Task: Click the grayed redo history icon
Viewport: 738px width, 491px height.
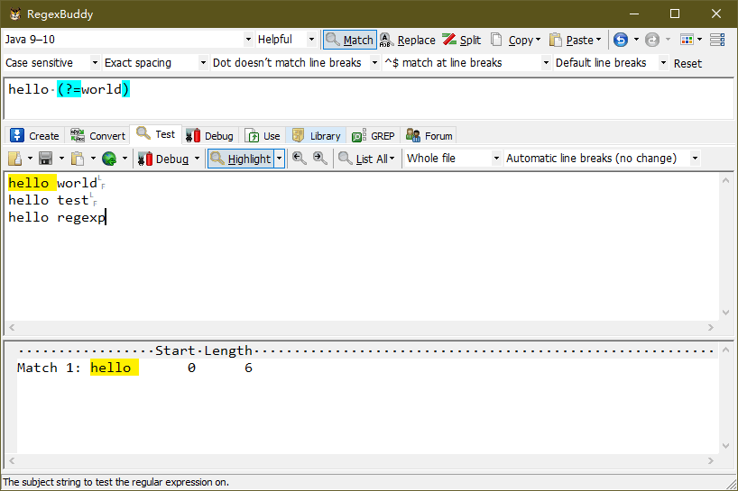Action: pyautogui.click(x=652, y=40)
